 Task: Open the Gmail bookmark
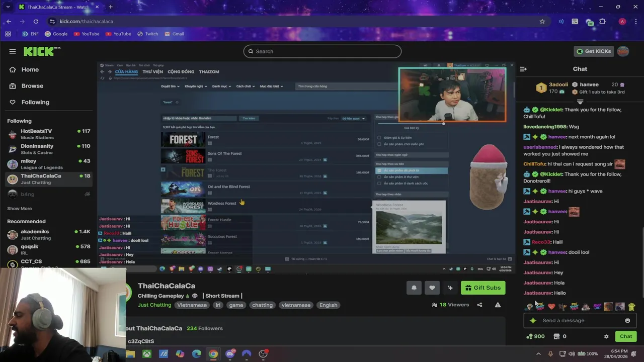(x=174, y=34)
